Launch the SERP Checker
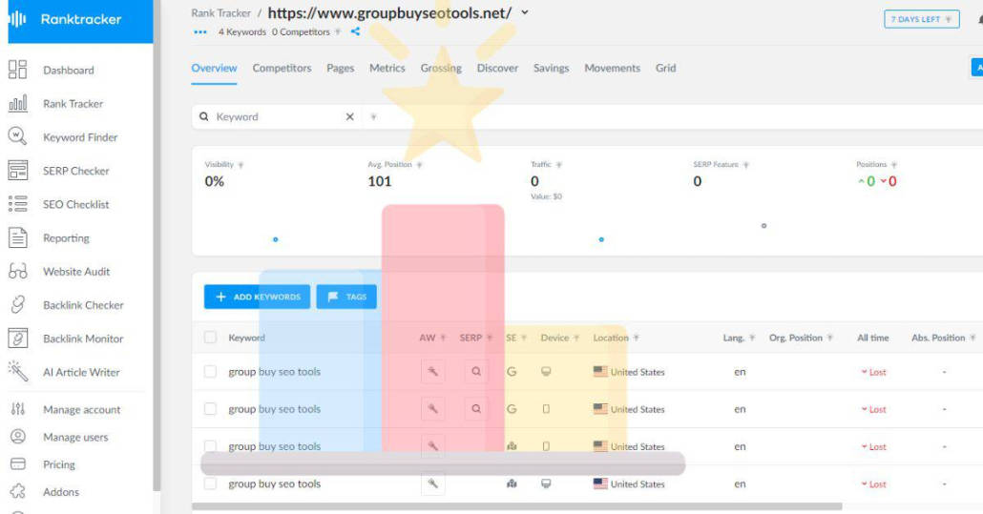This screenshot has height=514, width=983. 75,171
